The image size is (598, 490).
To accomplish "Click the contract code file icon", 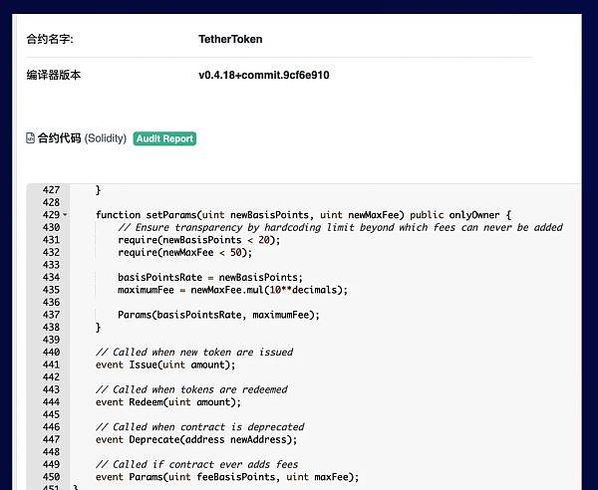I will [x=30, y=137].
